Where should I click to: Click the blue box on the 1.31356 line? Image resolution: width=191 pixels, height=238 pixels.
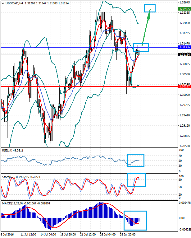click(x=141, y=47)
